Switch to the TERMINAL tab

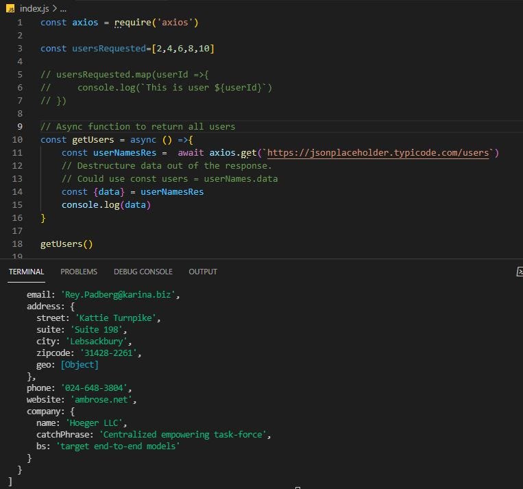pyautogui.click(x=26, y=272)
